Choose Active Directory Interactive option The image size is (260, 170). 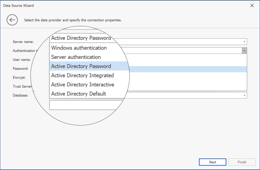tap(82, 85)
